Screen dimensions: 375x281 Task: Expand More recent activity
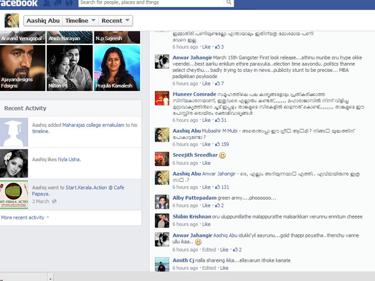tap(25, 217)
